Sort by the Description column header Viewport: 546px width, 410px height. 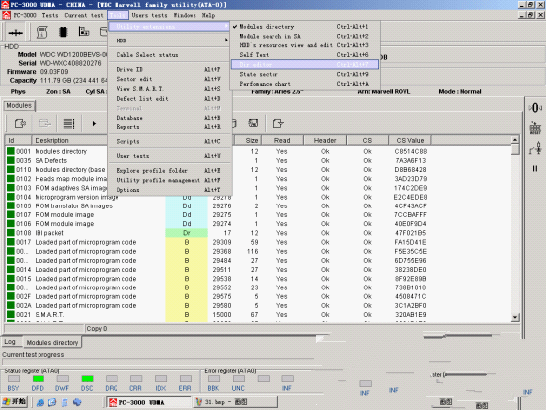coord(69,140)
